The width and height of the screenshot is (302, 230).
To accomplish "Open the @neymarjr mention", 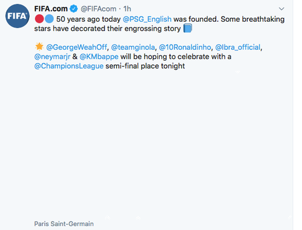I will 52,57.
